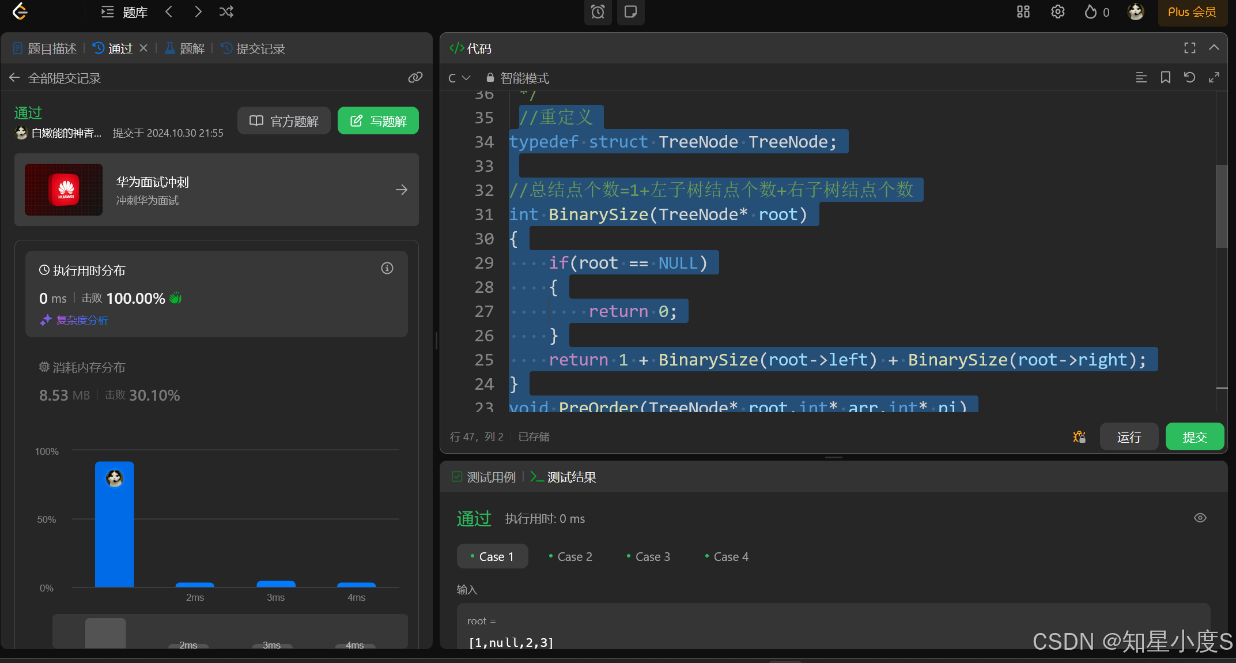Click the code format lines icon

(1141, 78)
